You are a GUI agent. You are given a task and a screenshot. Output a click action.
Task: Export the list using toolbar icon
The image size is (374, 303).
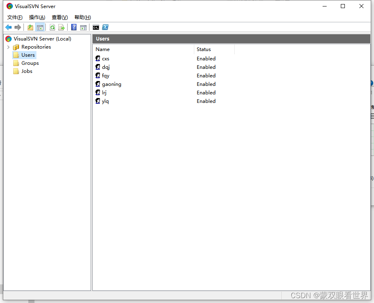click(x=61, y=28)
